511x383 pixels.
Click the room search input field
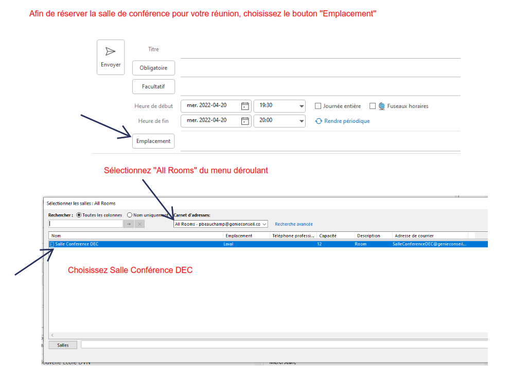point(86,224)
